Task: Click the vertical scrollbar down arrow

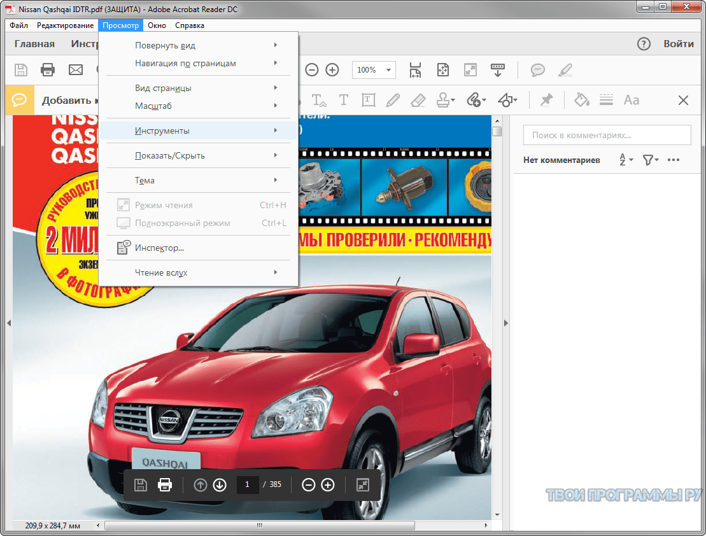Action: pos(497,515)
